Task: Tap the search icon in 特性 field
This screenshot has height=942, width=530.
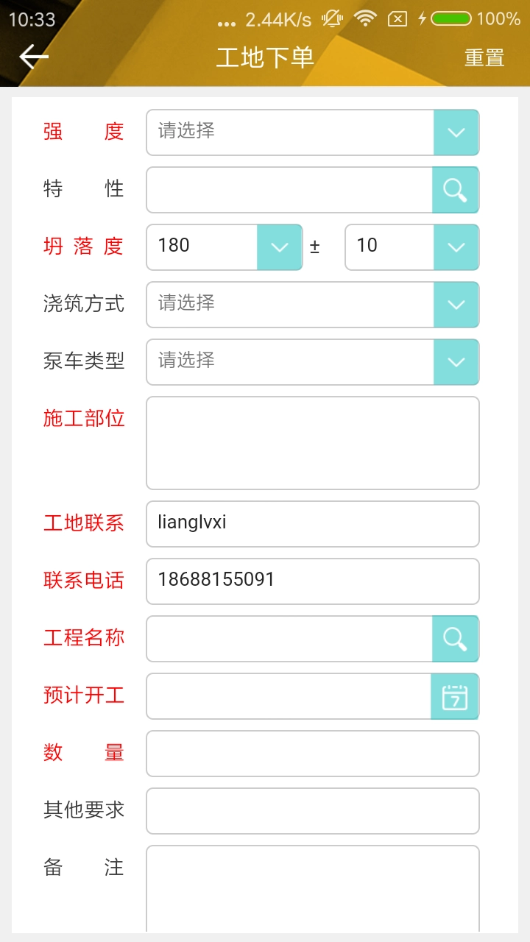Action: click(x=455, y=190)
